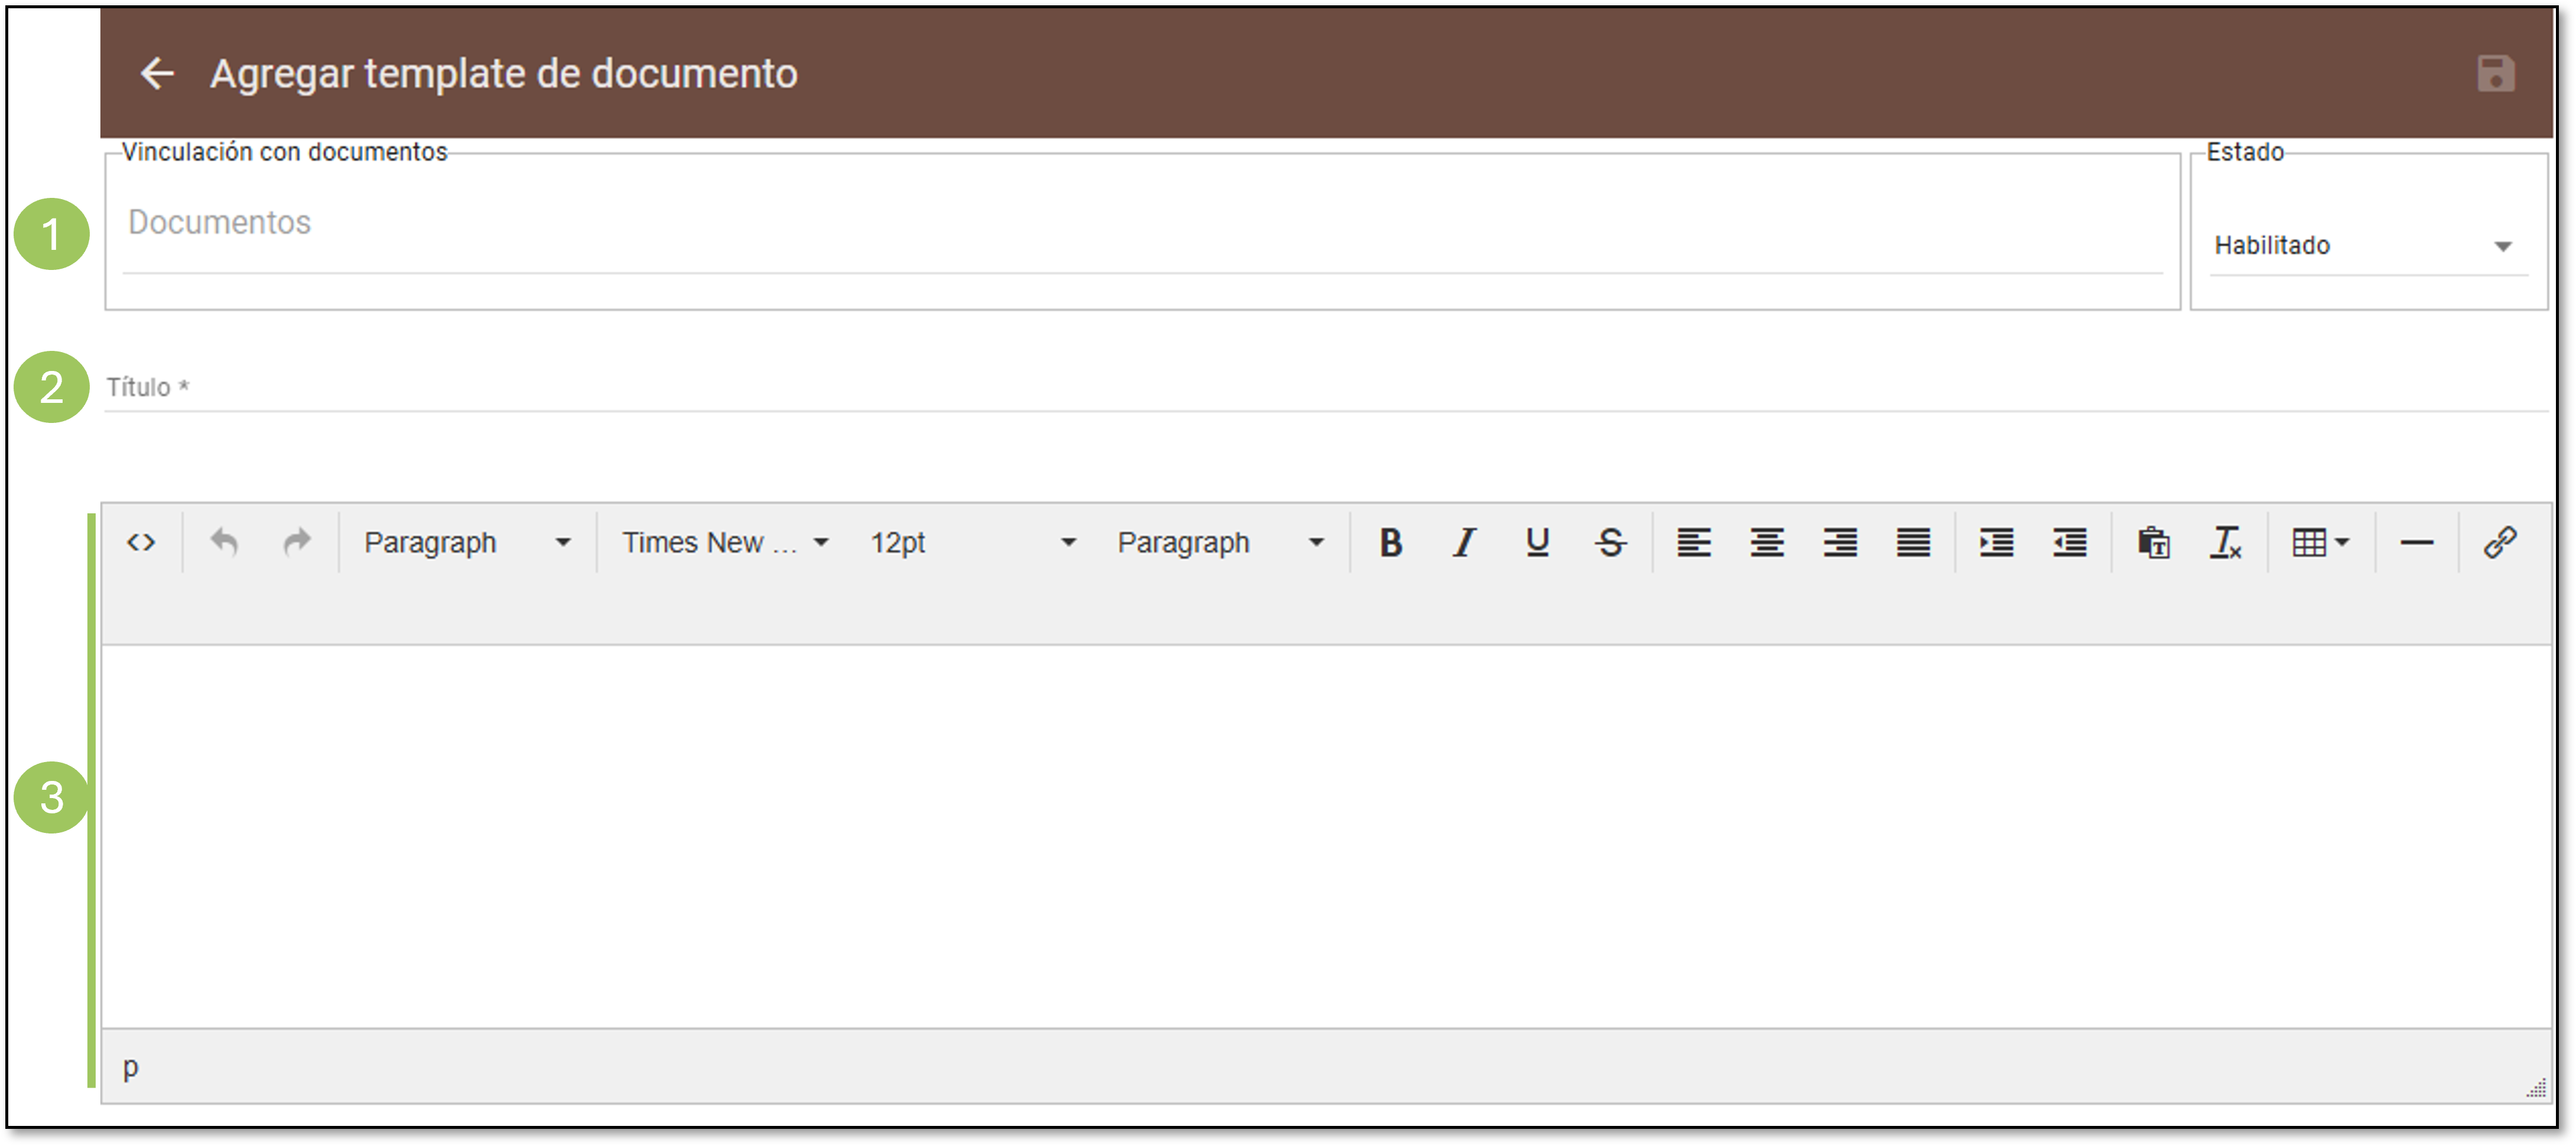
Task: Toggle bold formatting
Action: [x=1390, y=543]
